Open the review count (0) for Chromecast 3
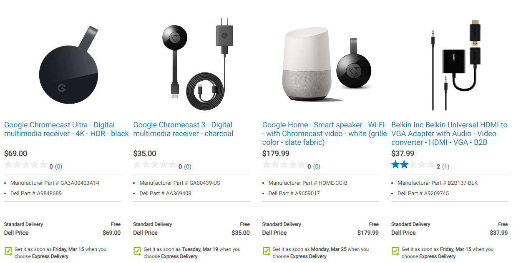This screenshot has width=521, height=263. (x=188, y=166)
